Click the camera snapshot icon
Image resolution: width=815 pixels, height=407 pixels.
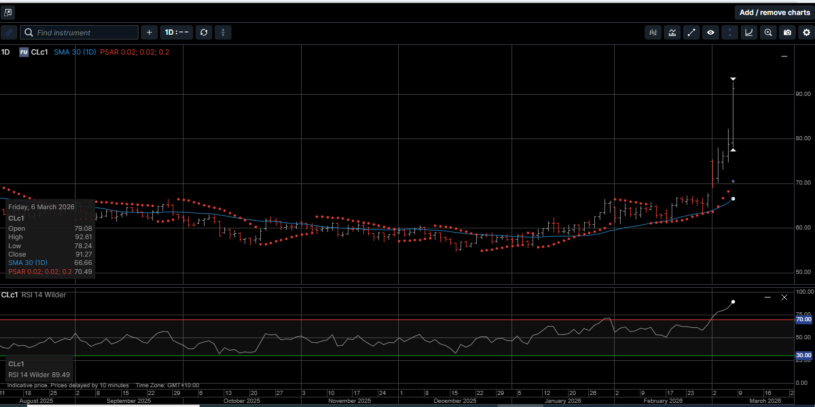point(787,32)
